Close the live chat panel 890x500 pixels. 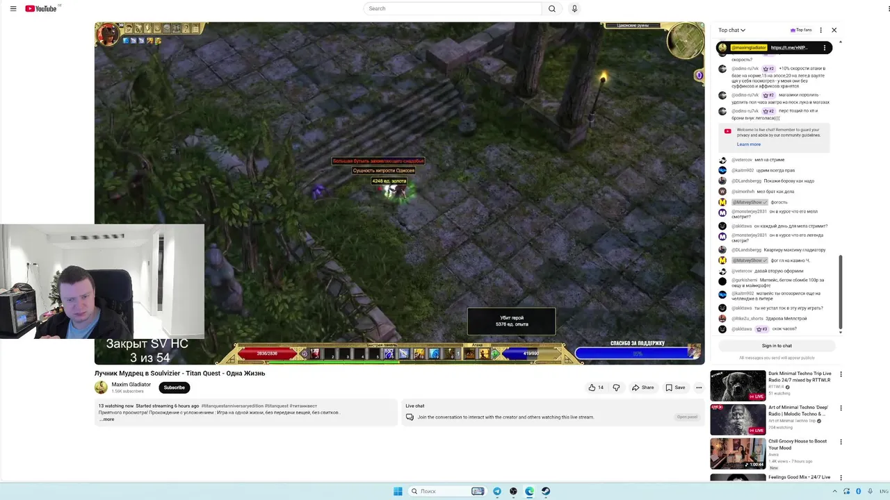(x=834, y=30)
